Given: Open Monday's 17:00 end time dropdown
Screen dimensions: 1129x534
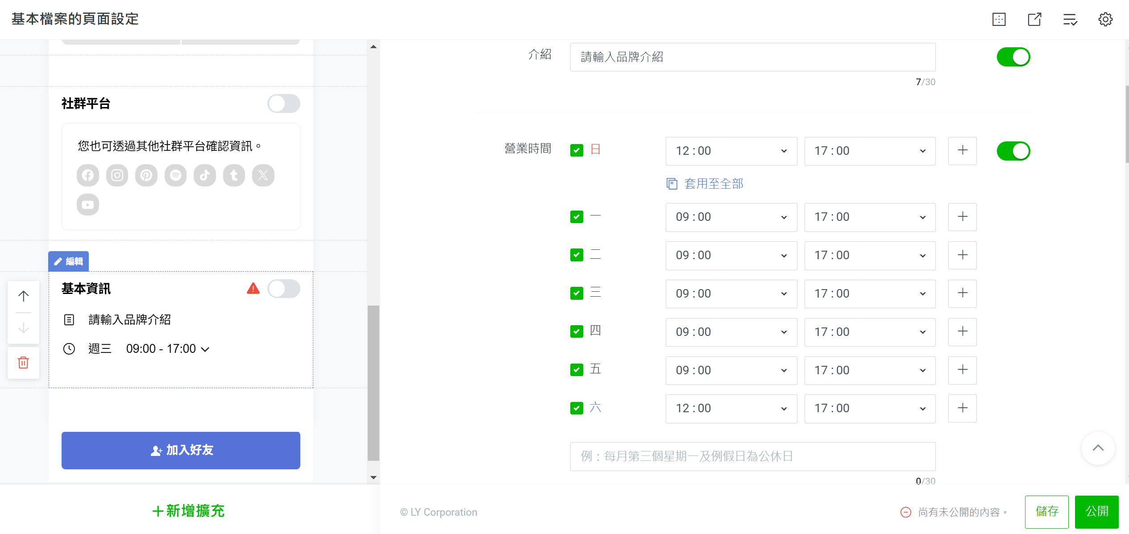Looking at the screenshot, I should click(x=869, y=217).
